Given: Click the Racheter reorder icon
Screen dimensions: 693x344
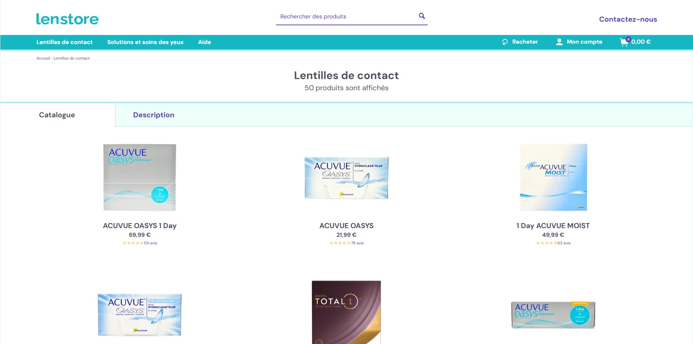Looking at the screenshot, I should pos(505,42).
